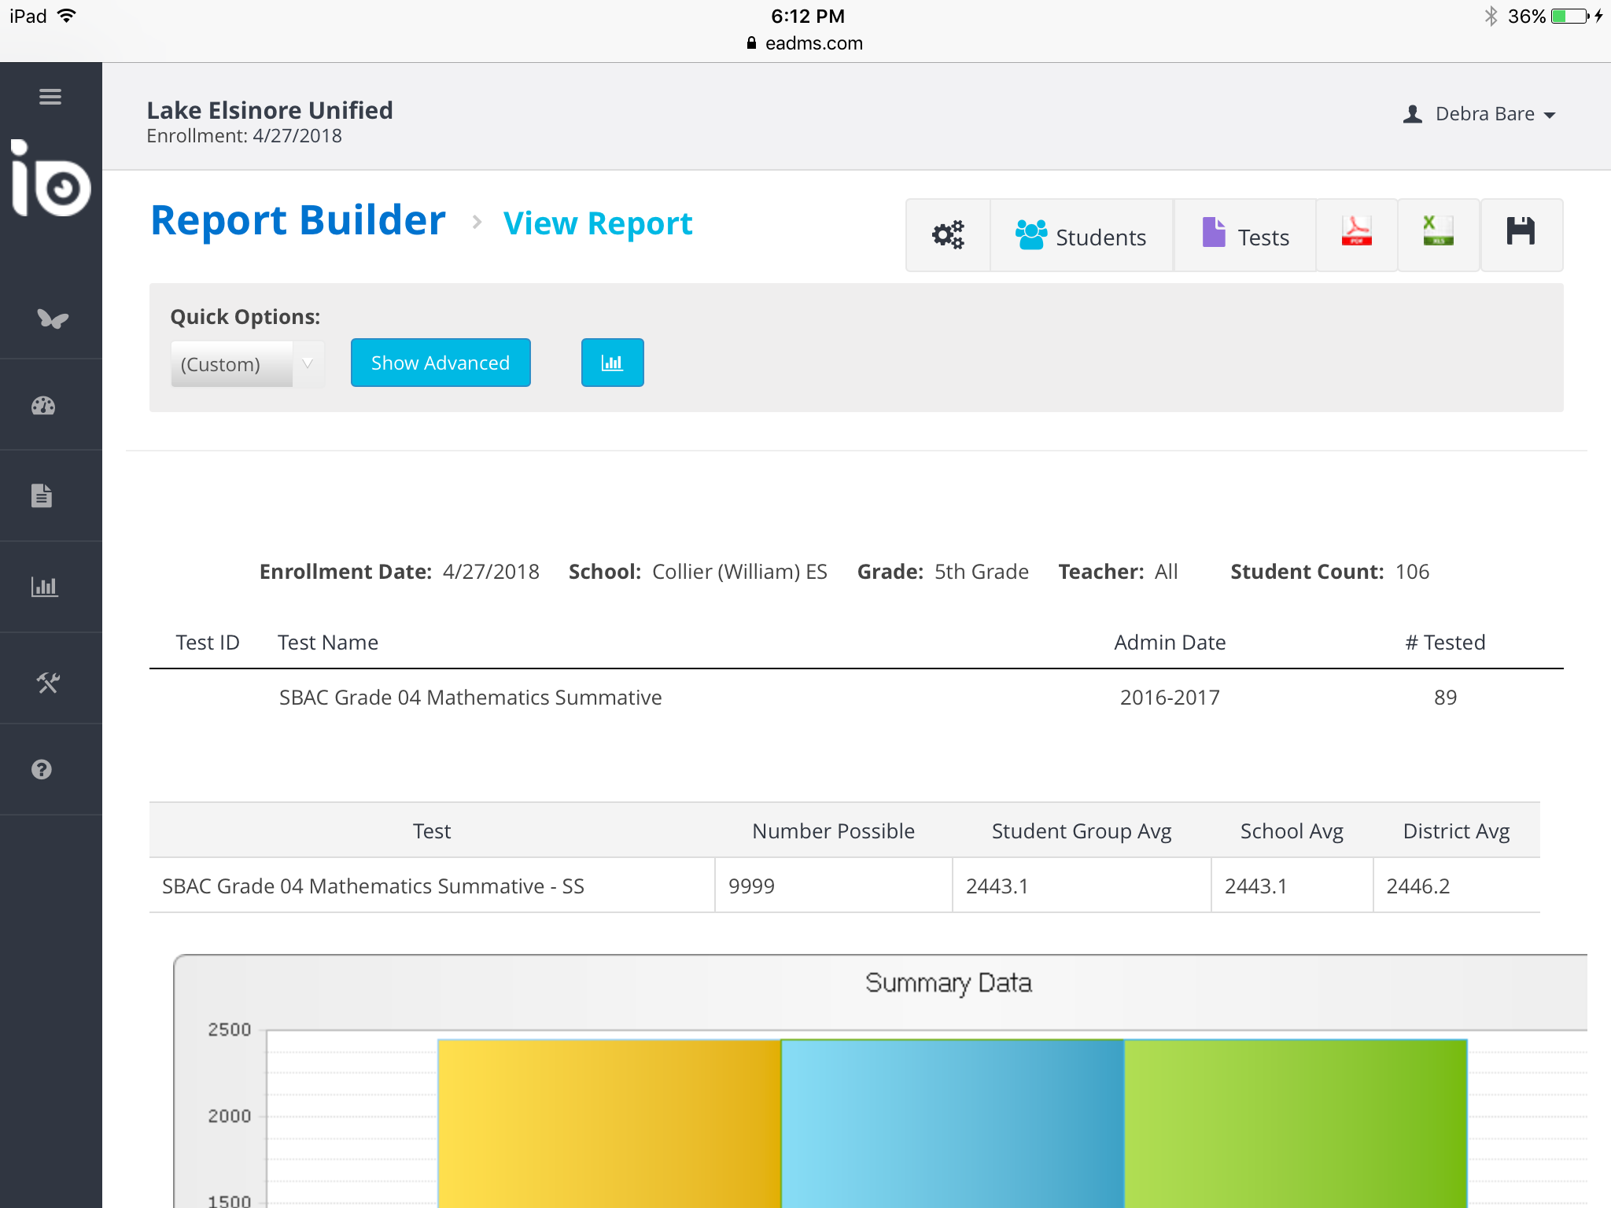
Task: Click the butterfly icon in sidebar
Action: pos(52,319)
